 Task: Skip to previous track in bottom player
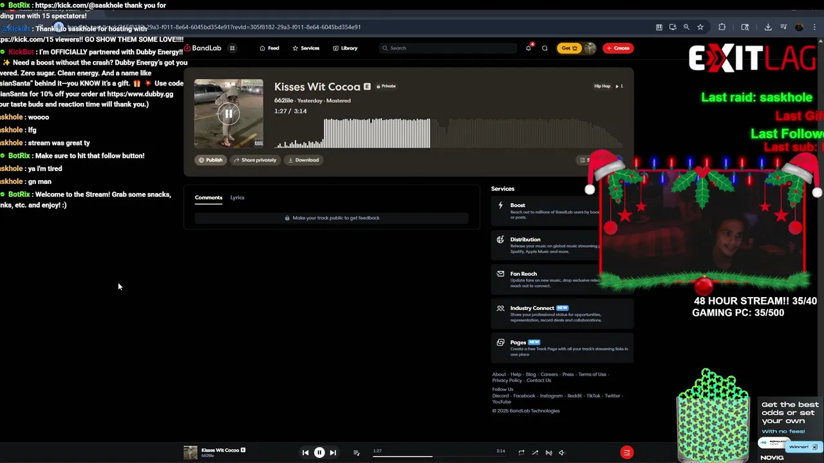tap(305, 453)
